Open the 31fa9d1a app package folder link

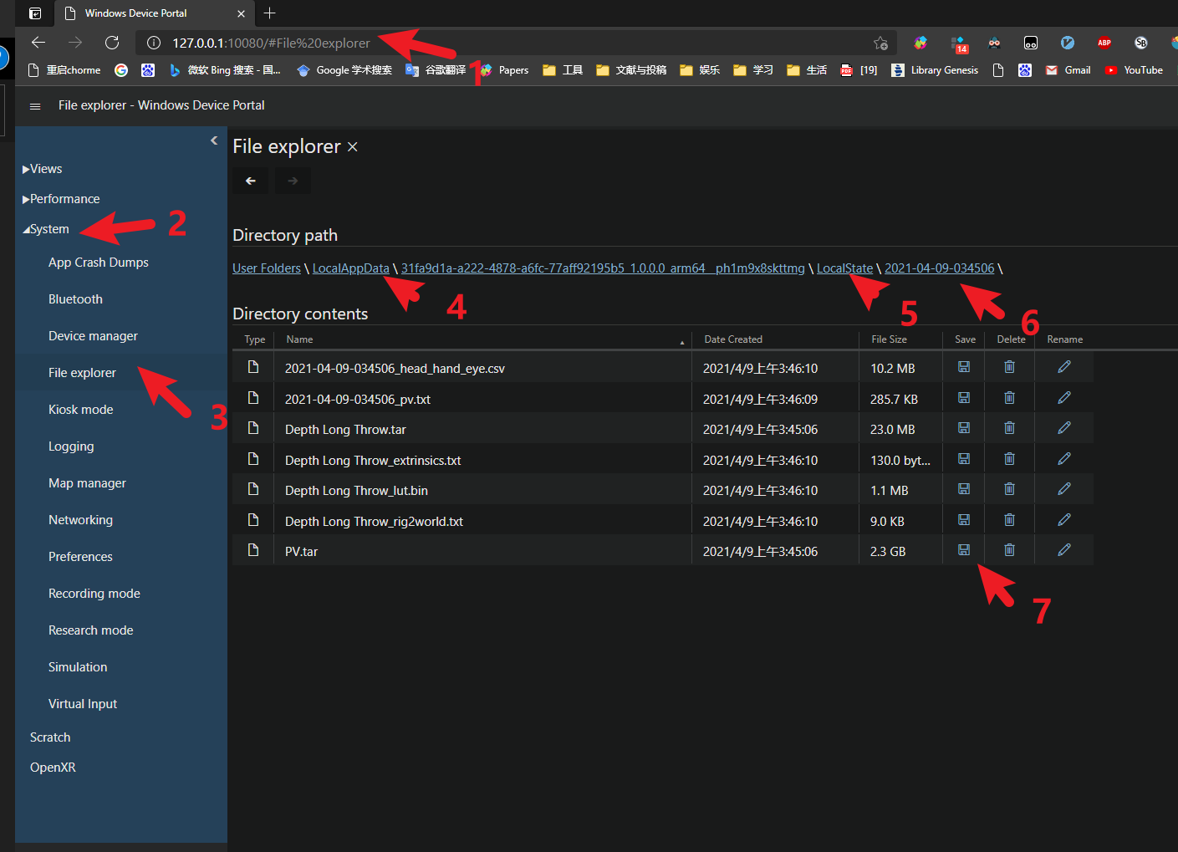[x=603, y=268]
